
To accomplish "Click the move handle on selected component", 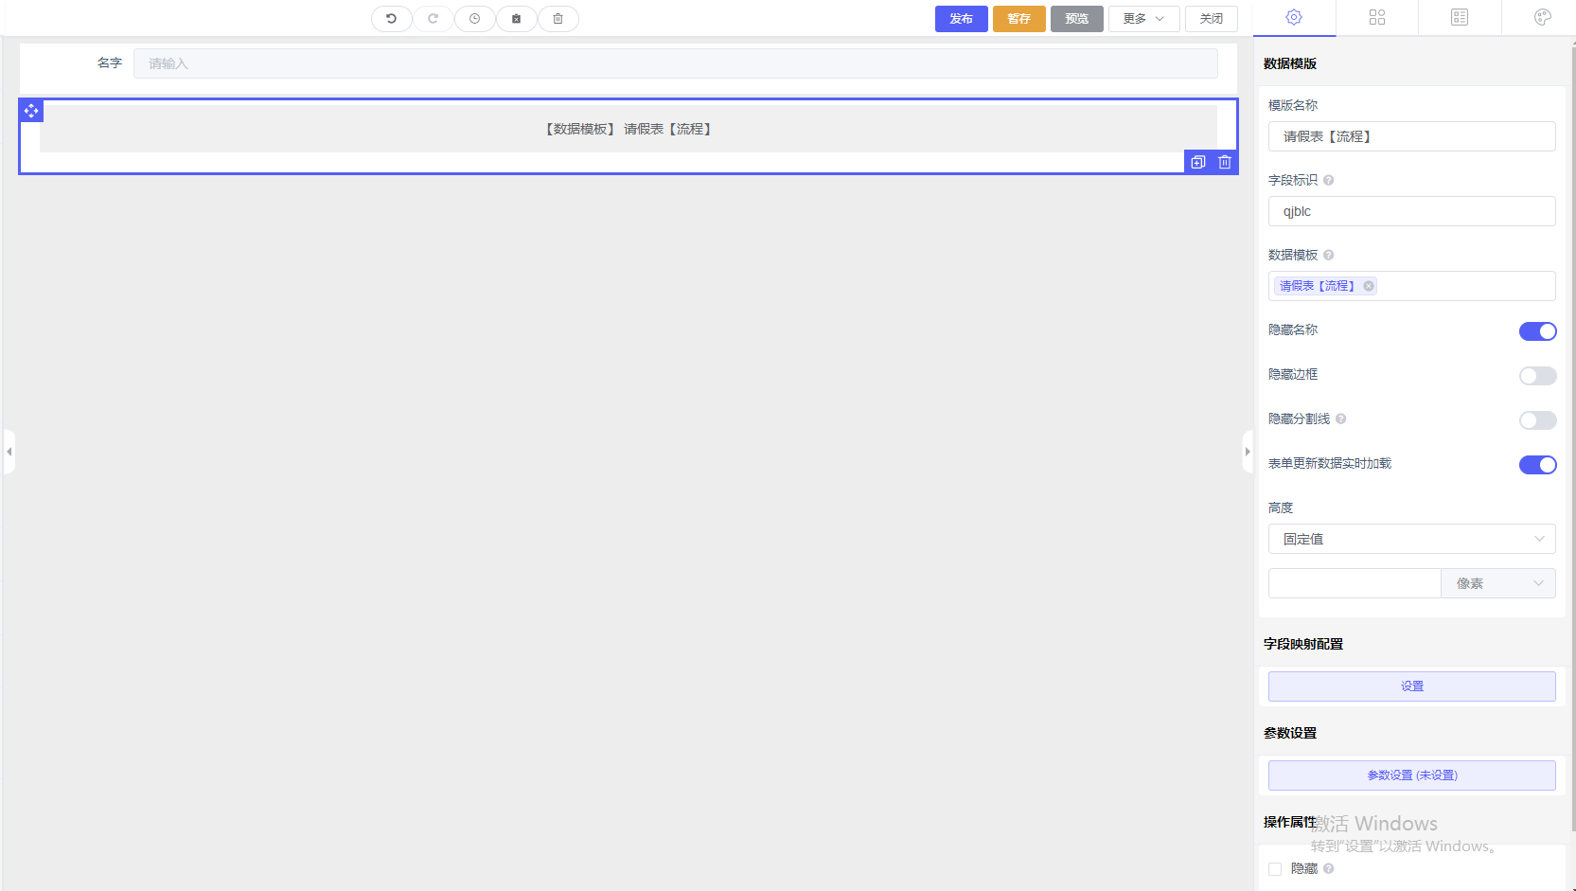I will (x=31, y=111).
